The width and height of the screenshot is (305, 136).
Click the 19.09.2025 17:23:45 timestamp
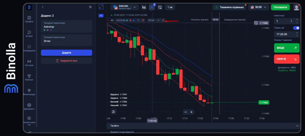[x=130, y=15]
